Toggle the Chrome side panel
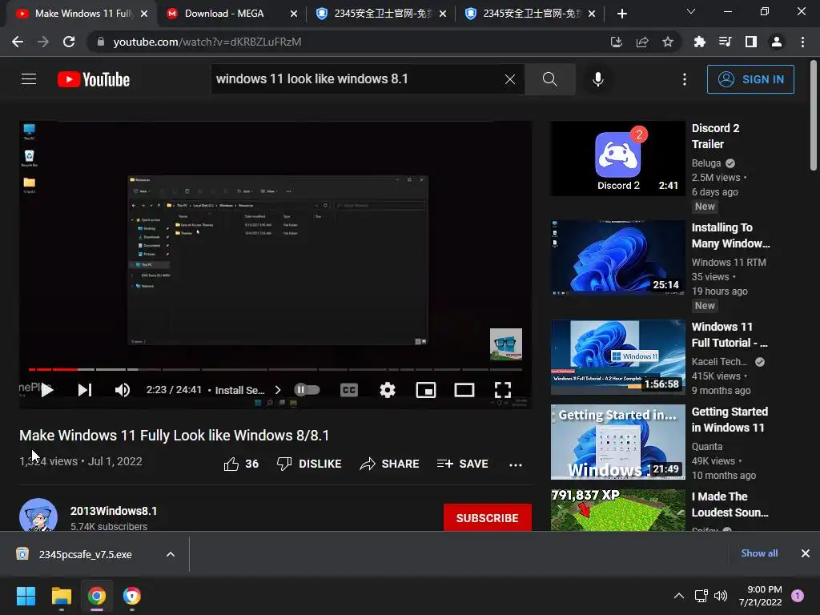 (751, 42)
